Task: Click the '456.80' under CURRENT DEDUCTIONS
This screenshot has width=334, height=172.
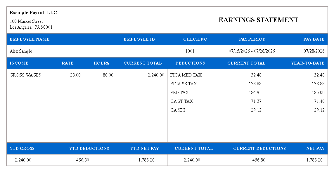Action: [259, 160]
